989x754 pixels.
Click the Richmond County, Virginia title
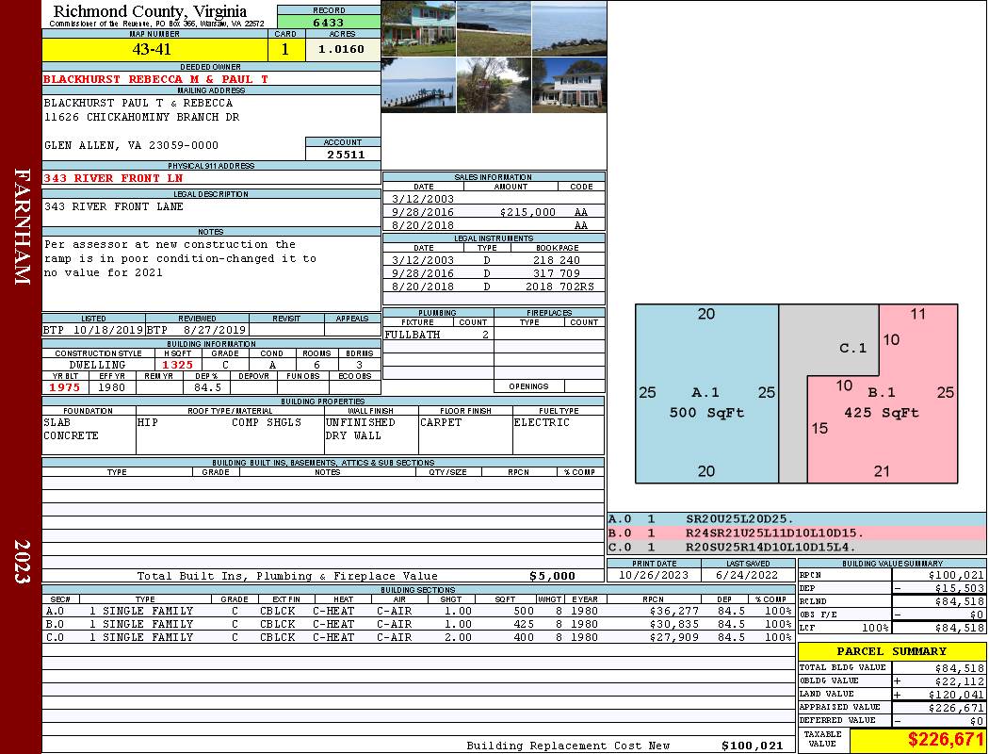coord(150,11)
